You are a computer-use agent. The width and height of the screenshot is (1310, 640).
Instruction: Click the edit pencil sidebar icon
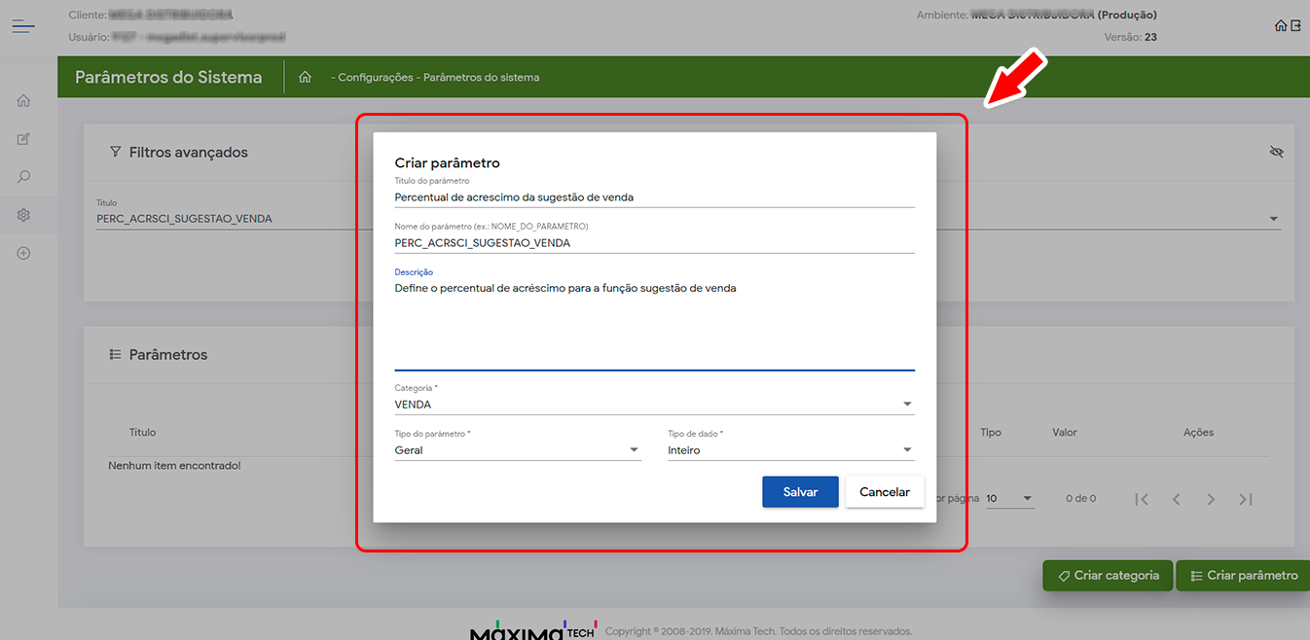(23, 139)
